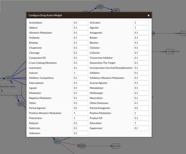Click the Binder weight field
Screen dimensions: 186x154
coord(141,38)
